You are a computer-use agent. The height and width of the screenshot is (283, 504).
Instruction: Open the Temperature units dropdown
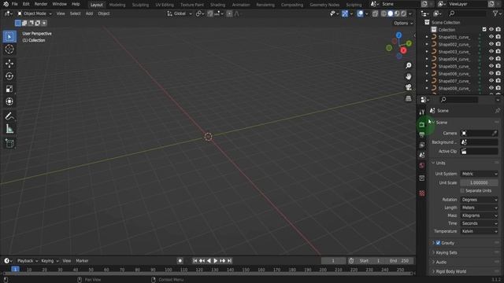tap(479, 231)
